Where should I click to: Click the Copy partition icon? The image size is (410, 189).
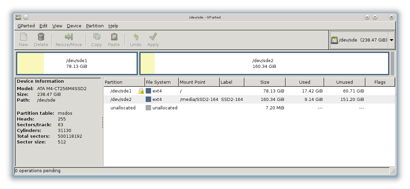click(97, 37)
